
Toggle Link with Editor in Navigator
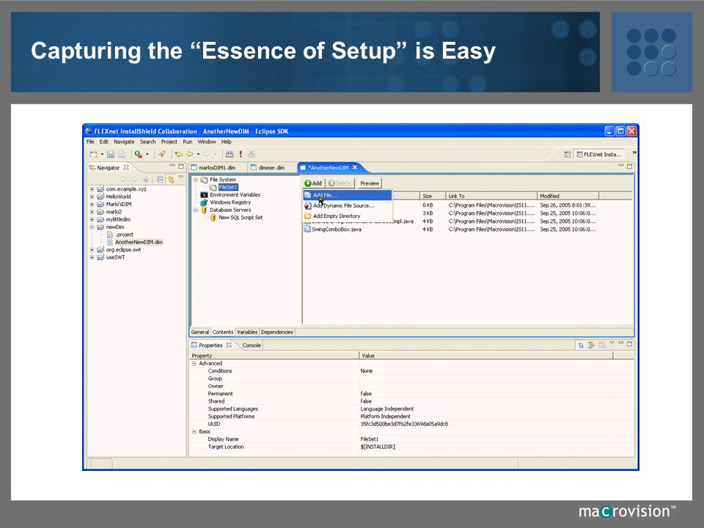point(171,179)
